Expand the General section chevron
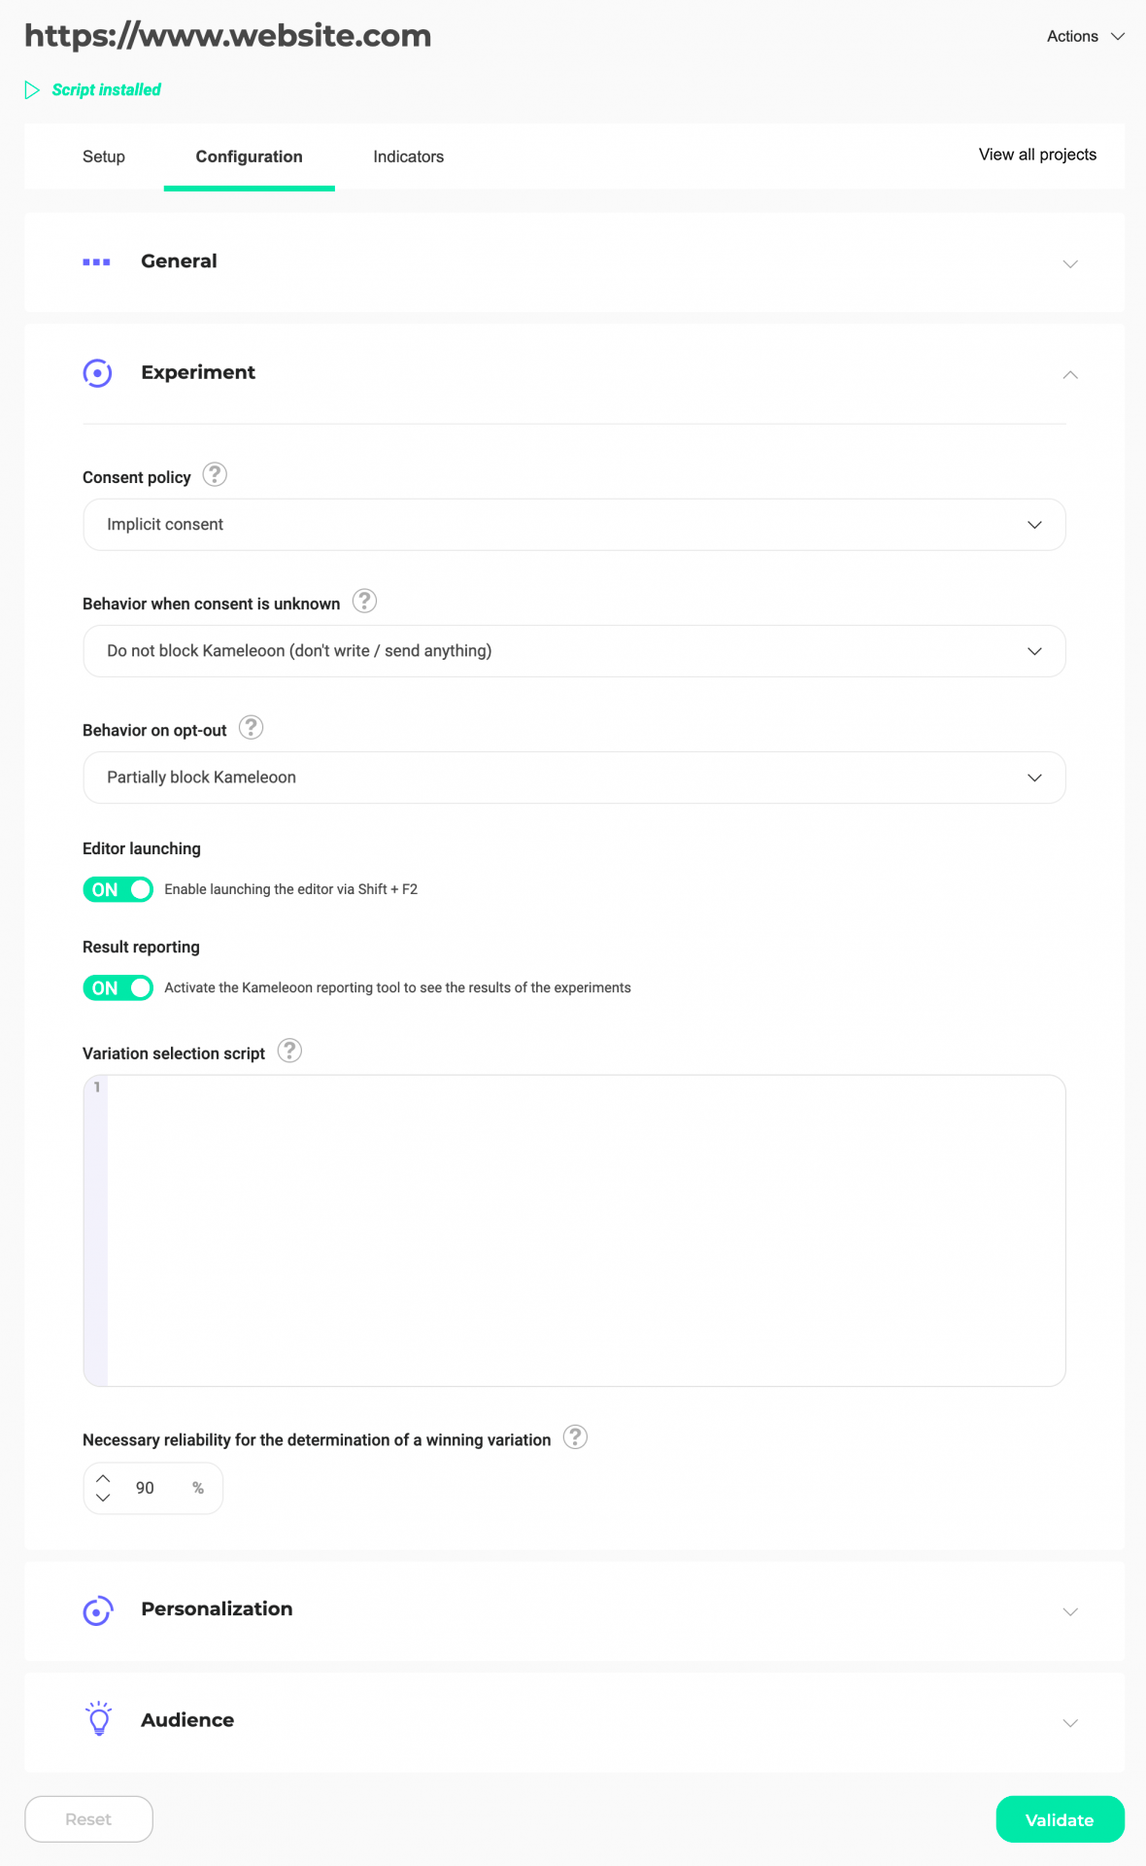The width and height of the screenshot is (1146, 1866). [x=1070, y=264]
